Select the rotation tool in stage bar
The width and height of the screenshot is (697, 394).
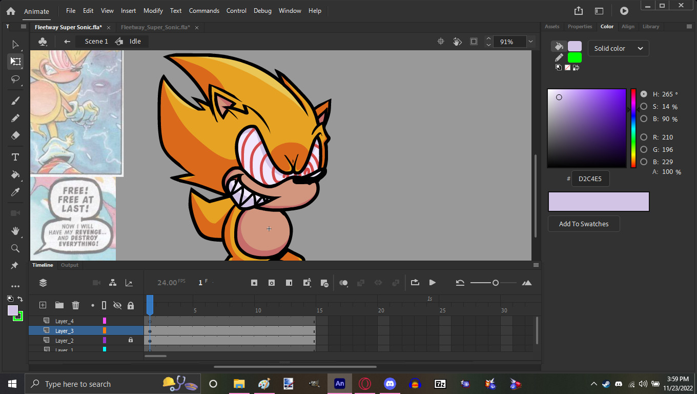coord(457,42)
